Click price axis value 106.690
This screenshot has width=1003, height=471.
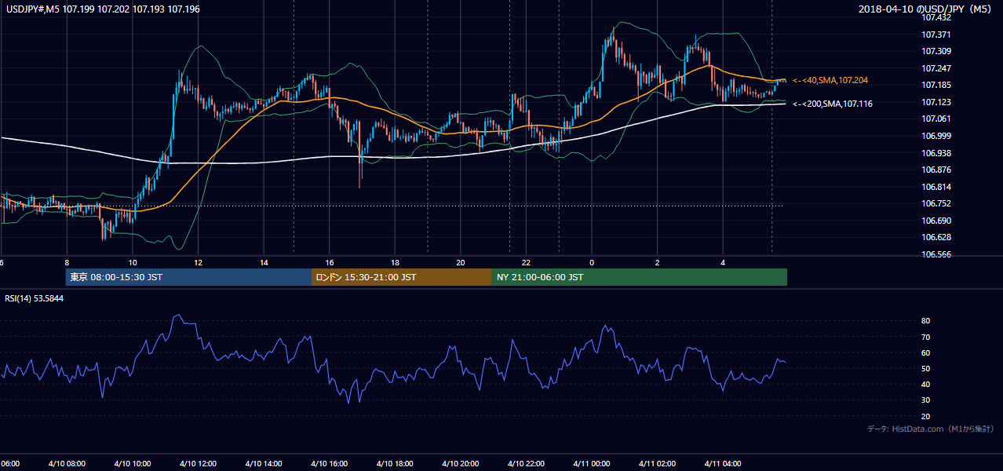pyautogui.click(x=936, y=221)
